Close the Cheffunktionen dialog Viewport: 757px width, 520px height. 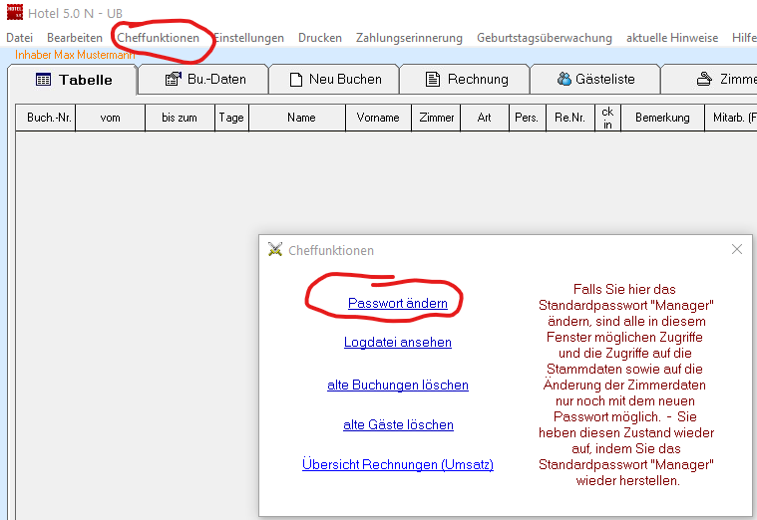tap(736, 250)
